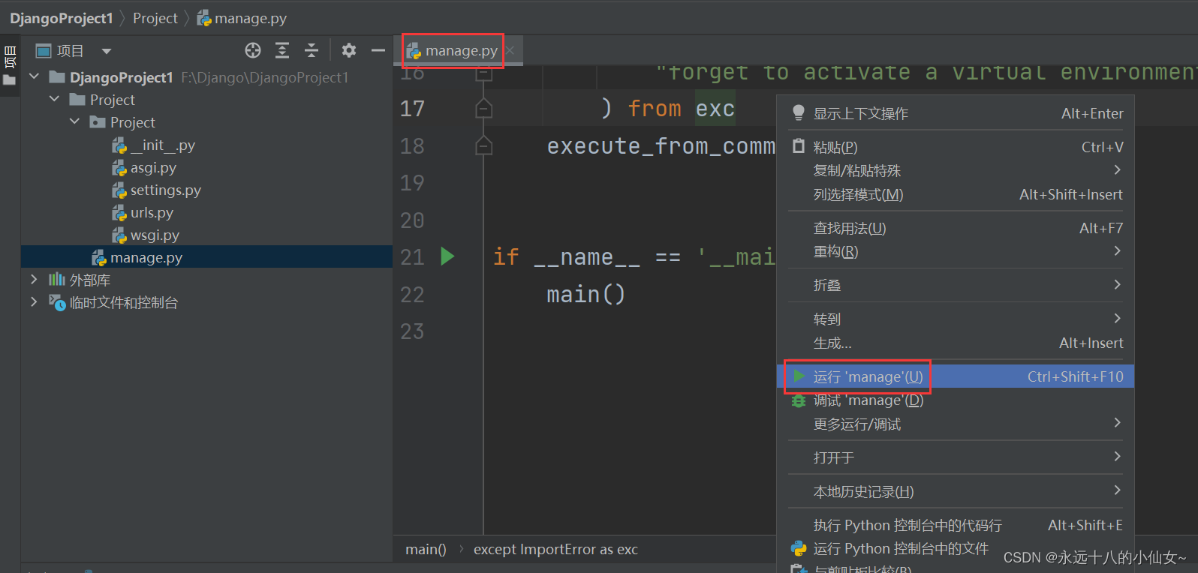
Task: Click the green run icon beside 运行 'manage'
Action: [799, 376]
